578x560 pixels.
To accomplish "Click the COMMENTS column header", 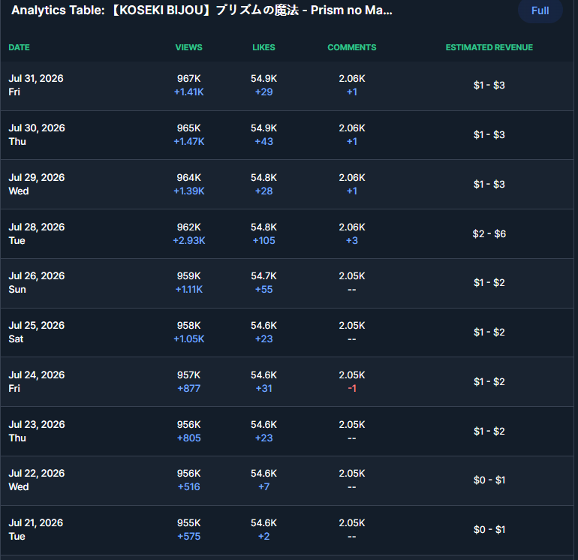I will click(352, 47).
